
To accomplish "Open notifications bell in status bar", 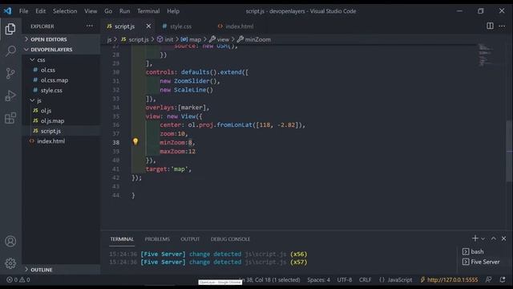I will (503, 279).
